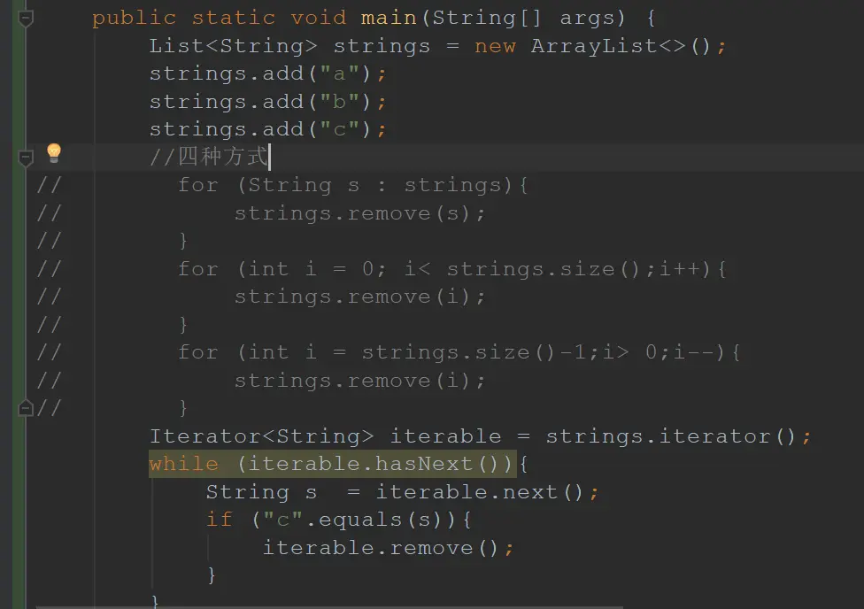
Task: Click the strings.add("b") line
Action: coord(268,102)
